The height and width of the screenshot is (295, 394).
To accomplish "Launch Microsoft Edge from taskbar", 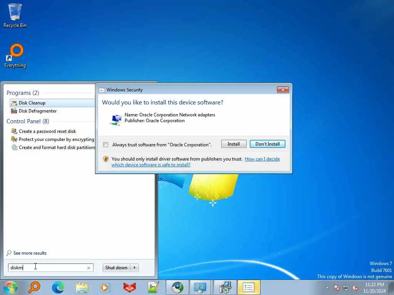I will (x=58, y=287).
